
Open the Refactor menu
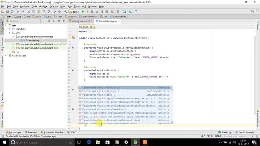(54, 6)
